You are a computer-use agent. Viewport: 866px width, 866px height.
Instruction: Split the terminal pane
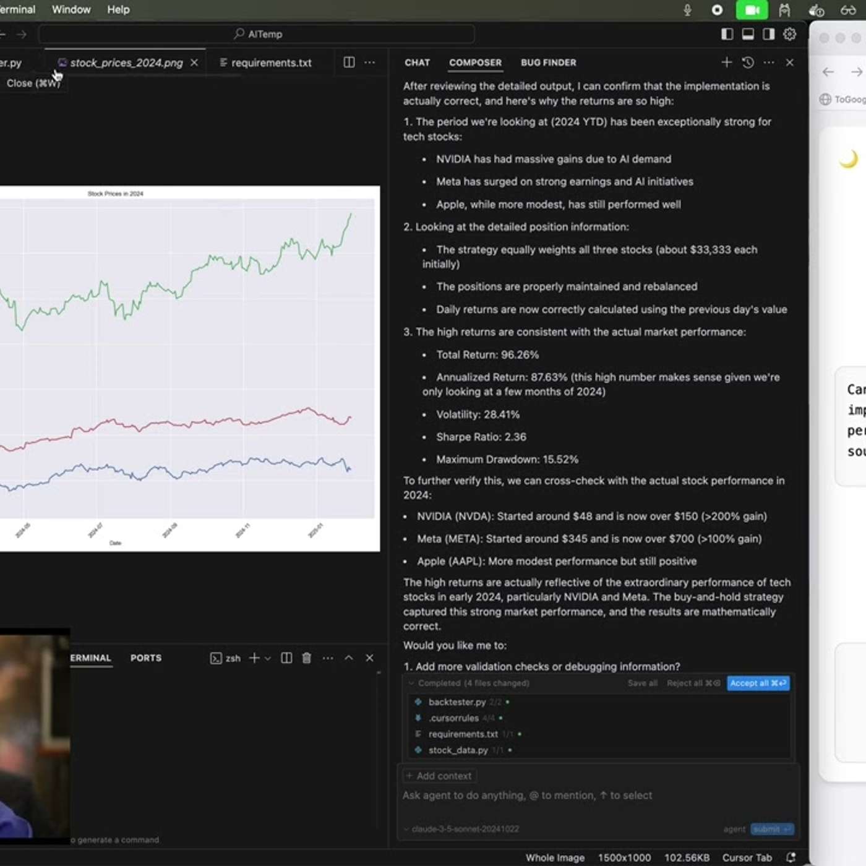[x=286, y=658]
